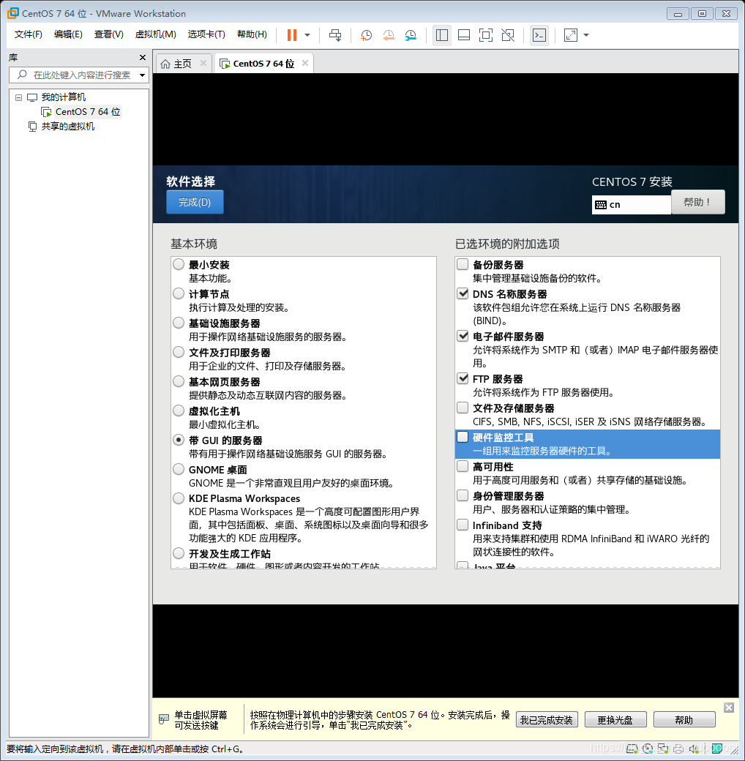Open the 文件(F) menu
Image resolution: width=745 pixels, height=761 pixels.
point(28,34)
